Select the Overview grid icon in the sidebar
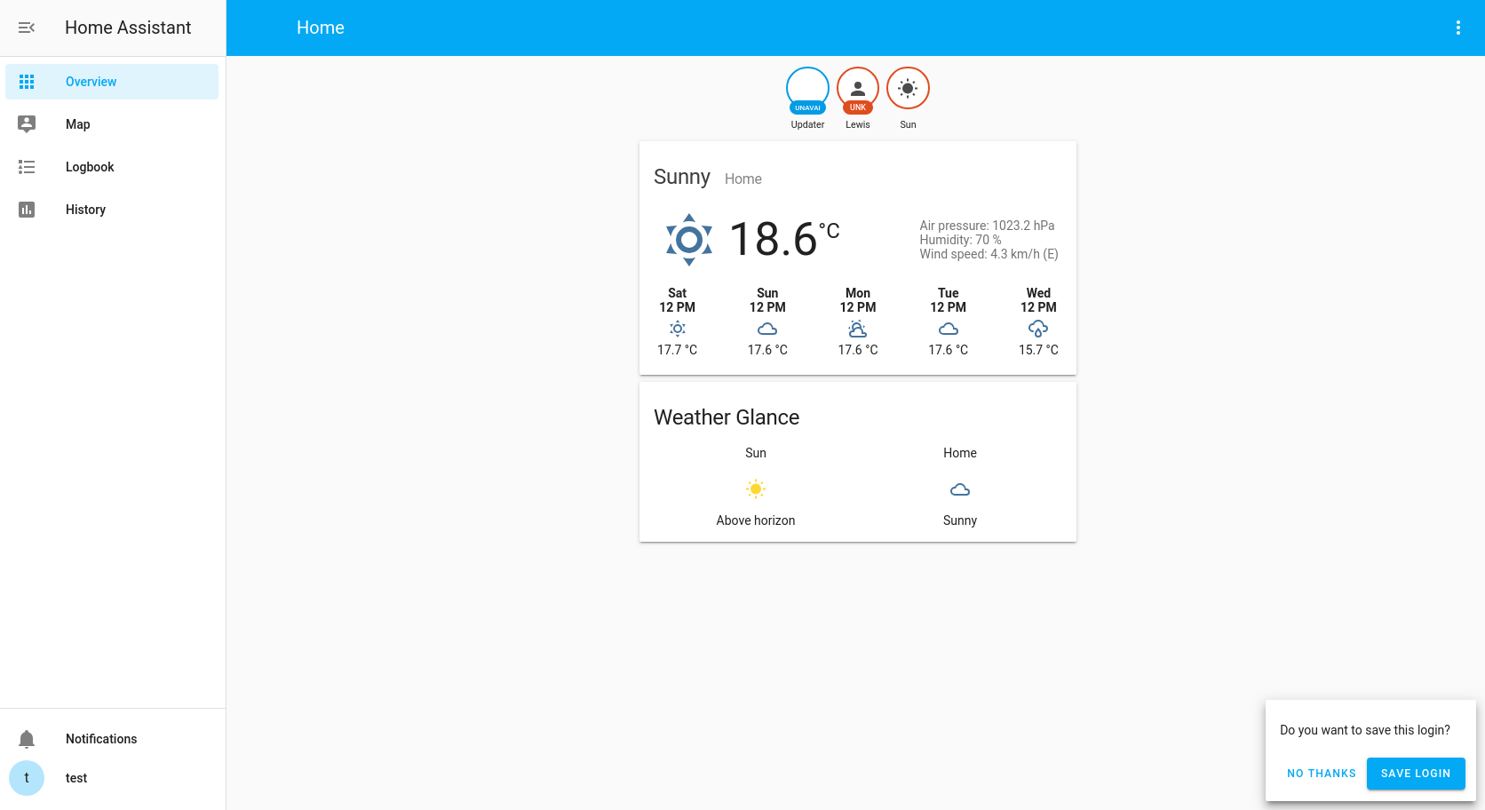 27,81
